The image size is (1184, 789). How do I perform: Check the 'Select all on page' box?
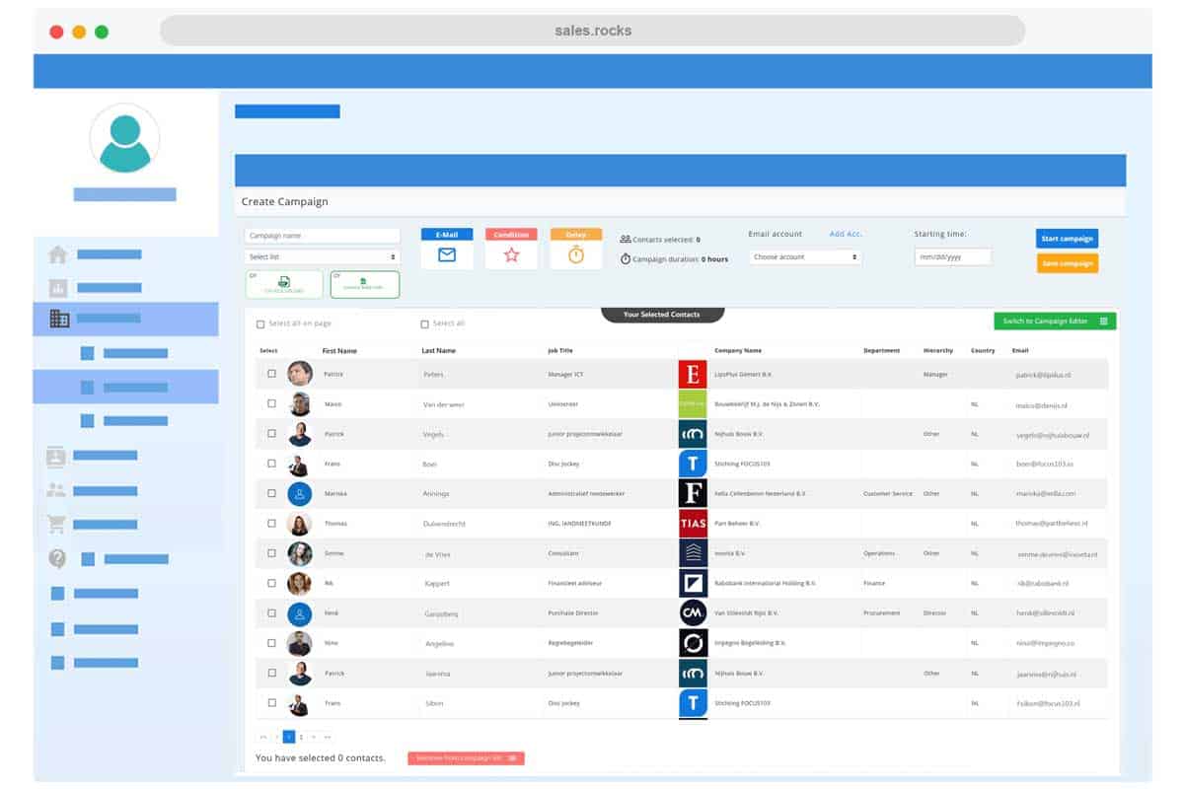click(x=260, y=324)
